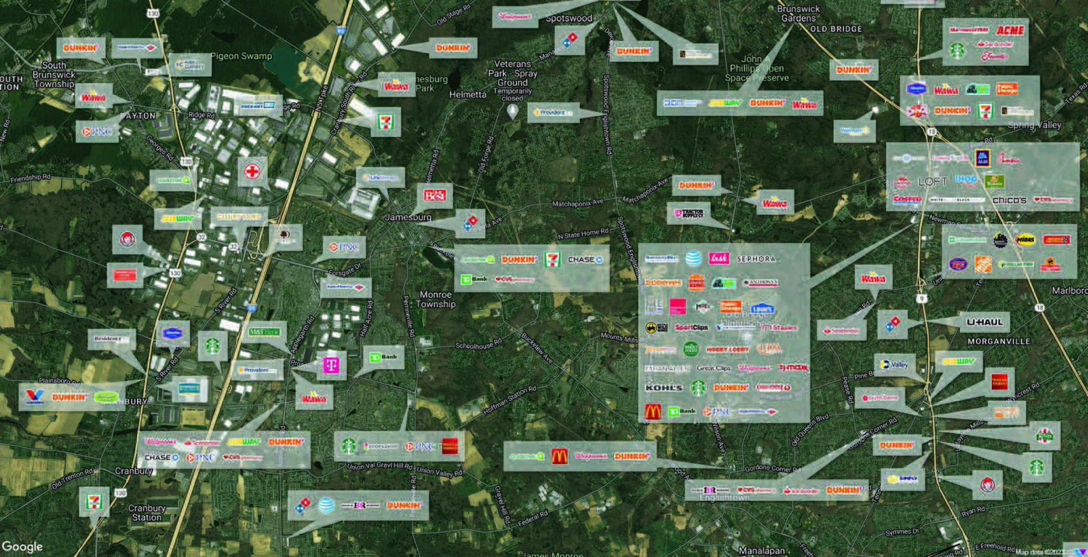Click the pink T-Mobile logo
The width and height of the screenshot is (1088, 557).
point(331,365)
